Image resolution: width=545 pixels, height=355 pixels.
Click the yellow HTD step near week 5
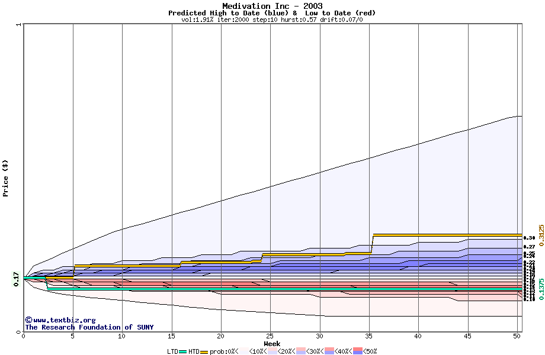74,272
